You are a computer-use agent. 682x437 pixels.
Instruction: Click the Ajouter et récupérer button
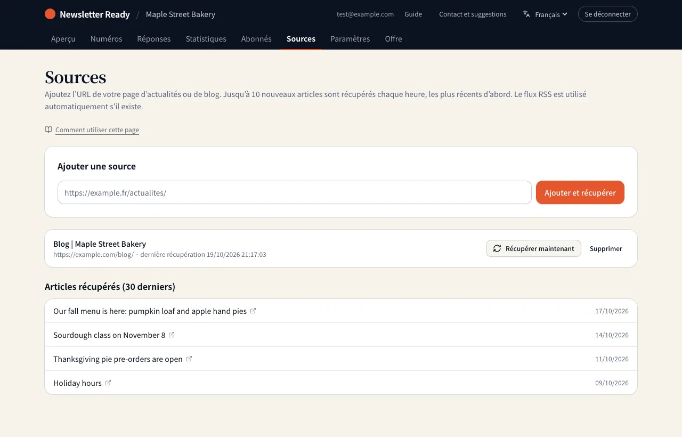coord(580,192)
